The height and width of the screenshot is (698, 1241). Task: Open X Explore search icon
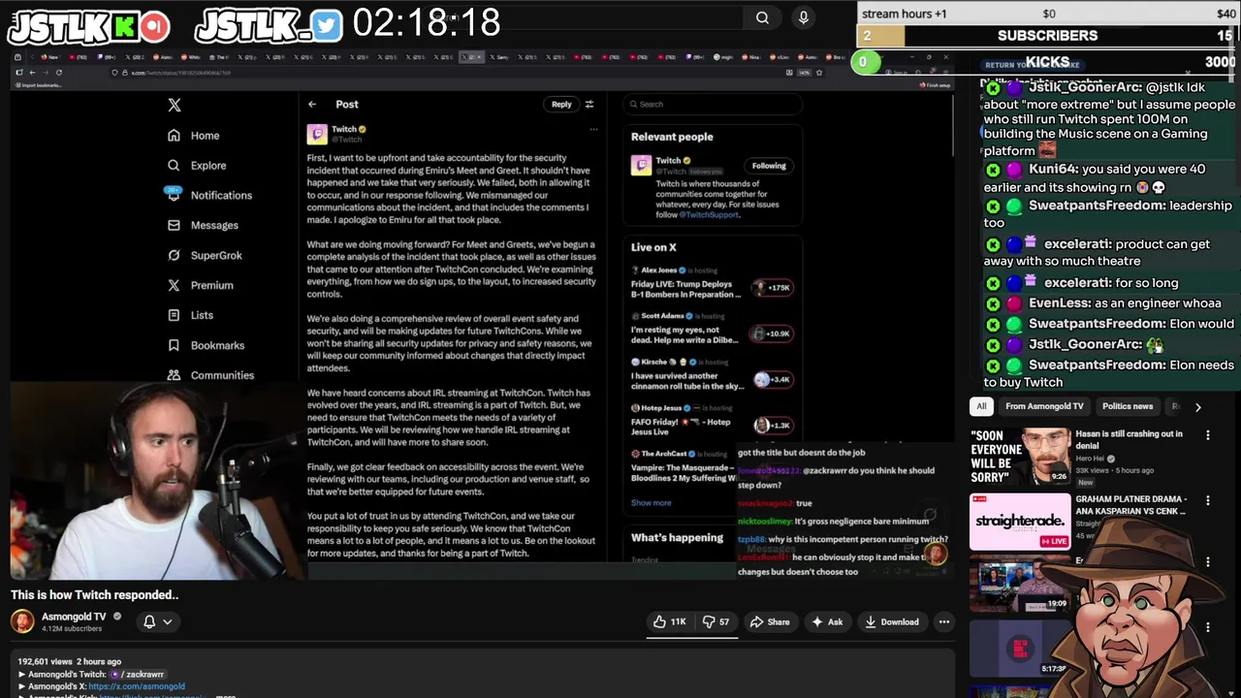[174, 166]
